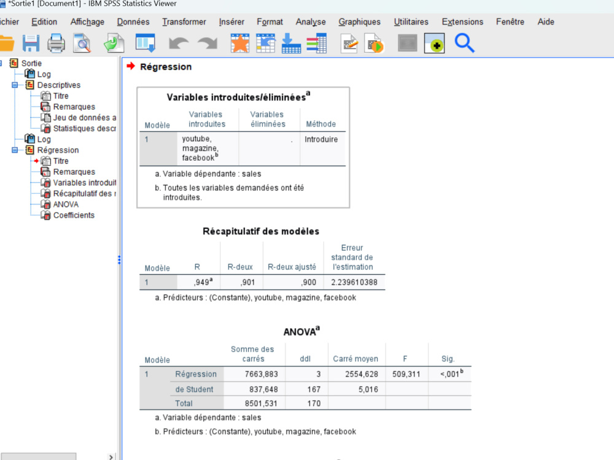Open the Affichage menu
The width and height of the screenshot is (614, 460).
(87, 22)
